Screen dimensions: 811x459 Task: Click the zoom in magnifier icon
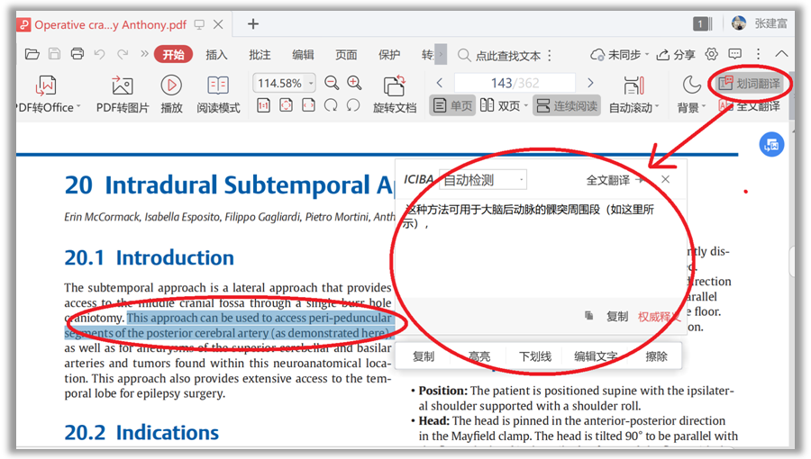click(x=354, y=83)
